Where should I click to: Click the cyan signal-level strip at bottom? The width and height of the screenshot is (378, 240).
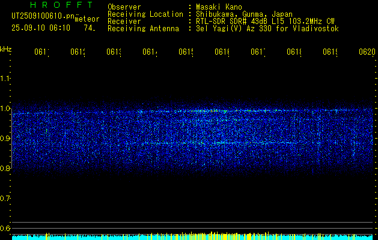192,237
